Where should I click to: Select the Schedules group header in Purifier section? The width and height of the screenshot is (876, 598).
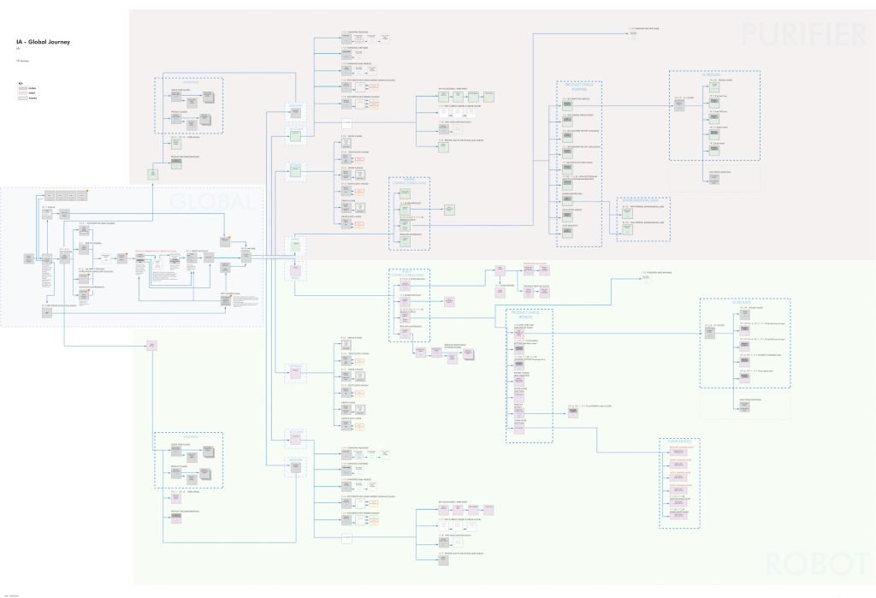tap(712, 74)
